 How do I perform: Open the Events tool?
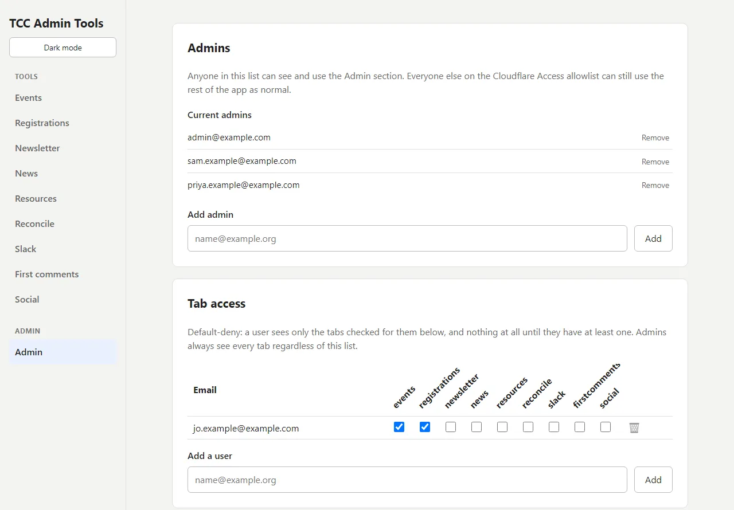(x=63, y=98)
